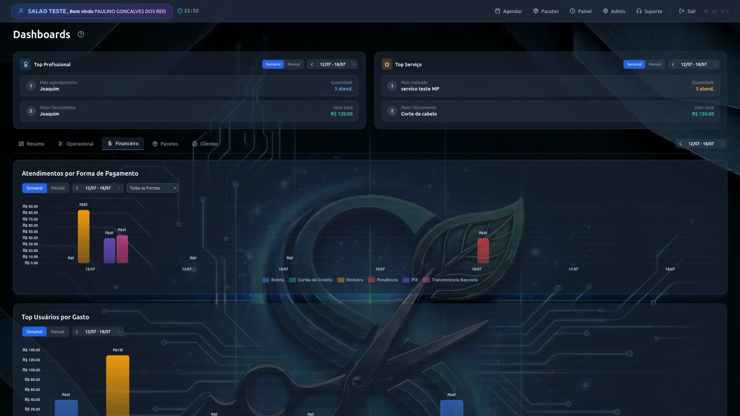Click the Top Serviço star icon
This screenshot has height=416, width=740.
tap(387, 64)
